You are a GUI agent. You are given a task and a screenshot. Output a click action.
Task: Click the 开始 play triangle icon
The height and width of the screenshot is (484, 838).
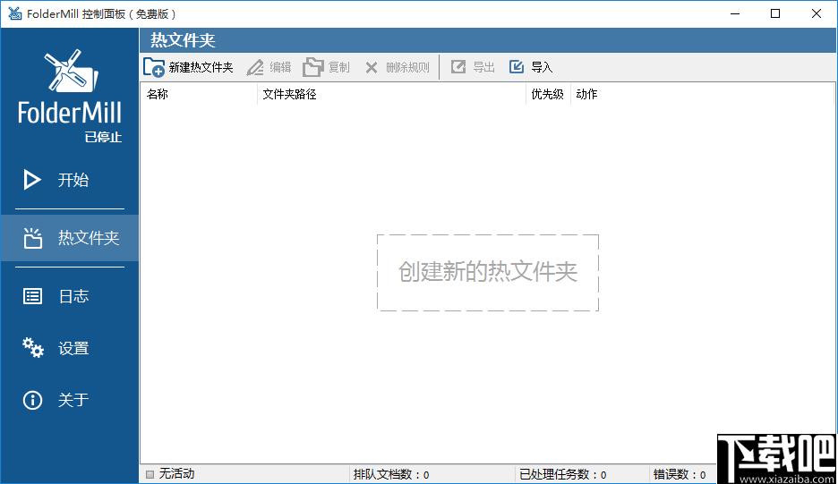click(x=32, y=180)
